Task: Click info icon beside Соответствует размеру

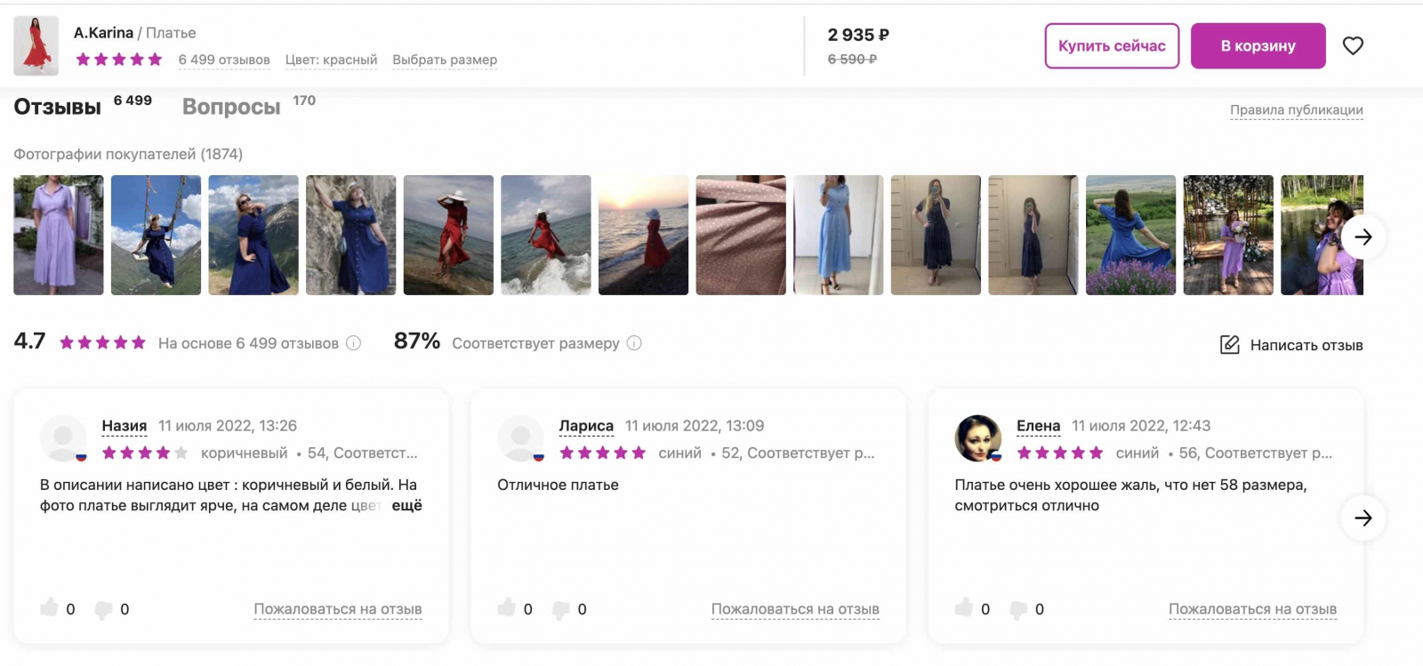Action: click(634, 343)
